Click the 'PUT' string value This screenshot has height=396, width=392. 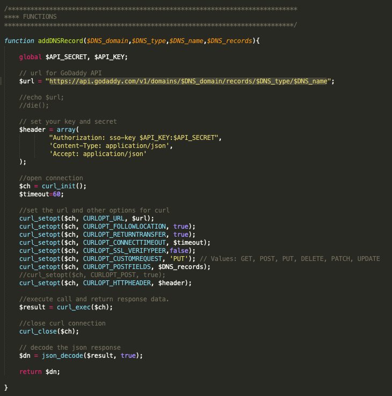click(179, 259)
